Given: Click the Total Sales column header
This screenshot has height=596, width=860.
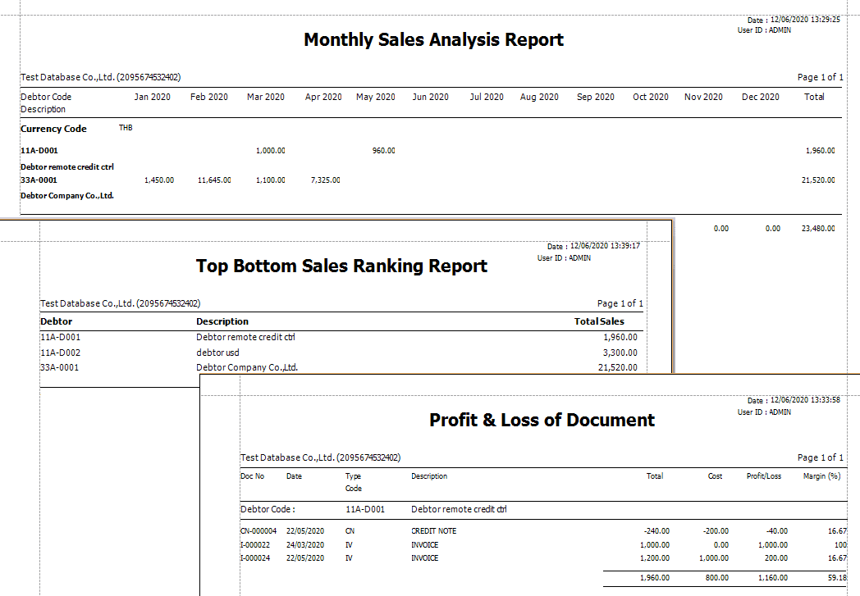Looking at the screenshot, I should (x=599, y=321).
